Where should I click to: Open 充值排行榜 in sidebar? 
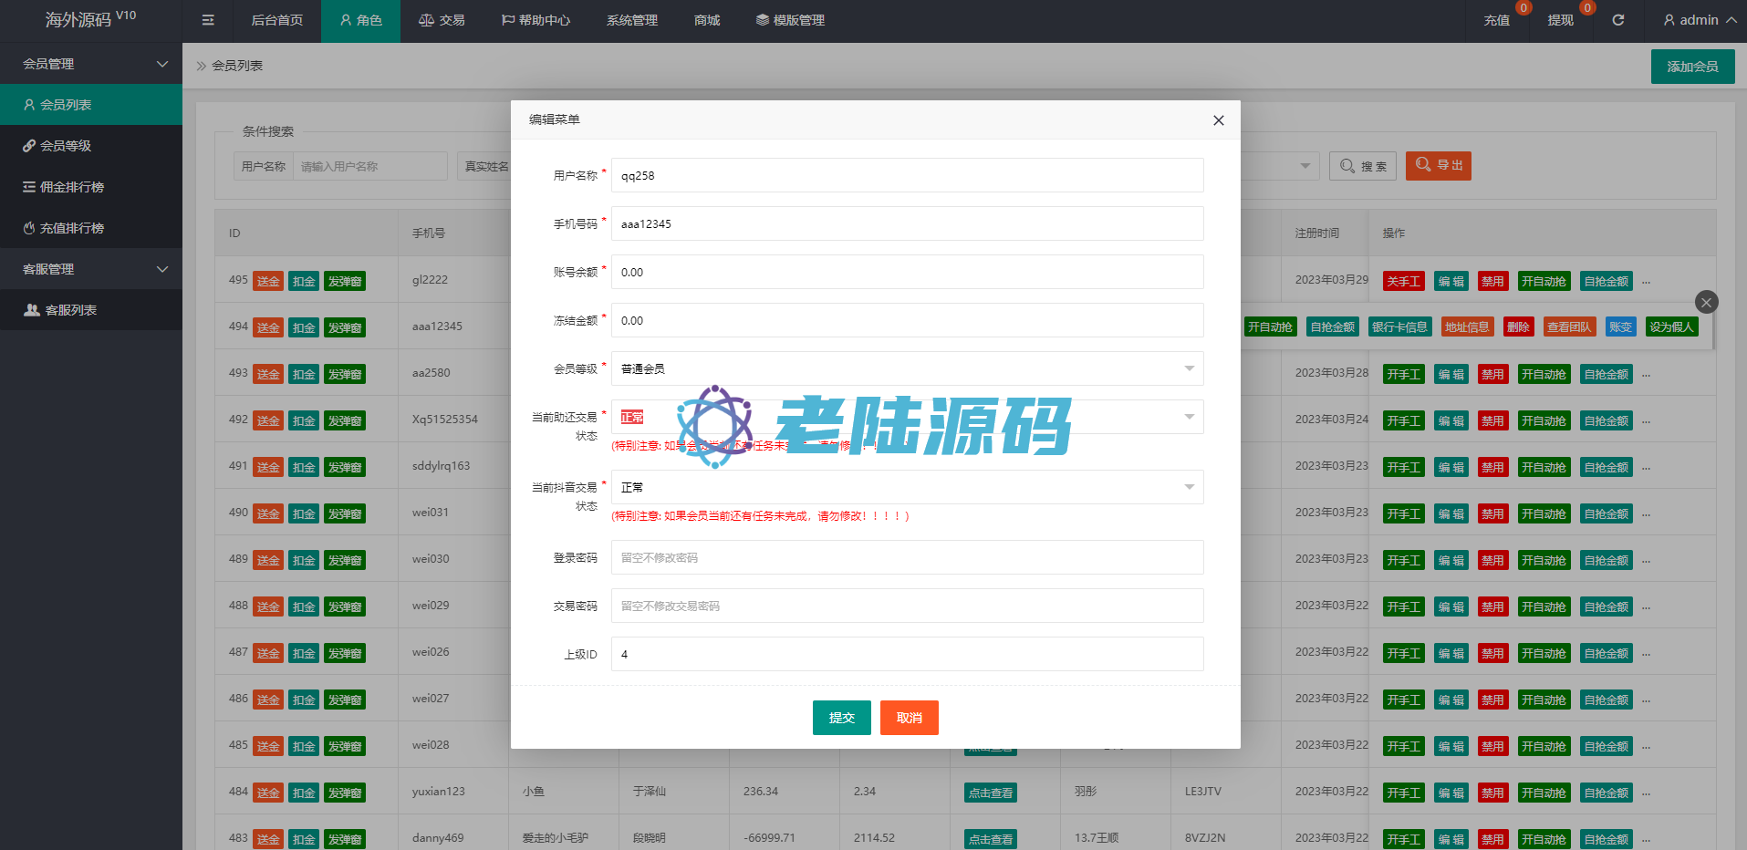[91, 228]
